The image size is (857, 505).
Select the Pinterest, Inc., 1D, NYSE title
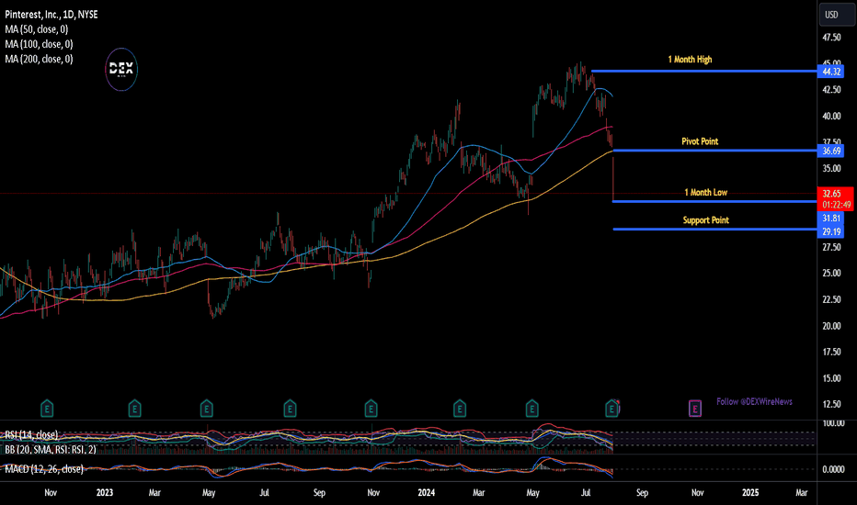[51, 14]
